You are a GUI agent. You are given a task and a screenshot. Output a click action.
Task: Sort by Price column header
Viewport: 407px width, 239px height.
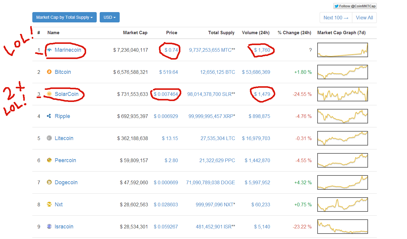click(x=172, y=33)
